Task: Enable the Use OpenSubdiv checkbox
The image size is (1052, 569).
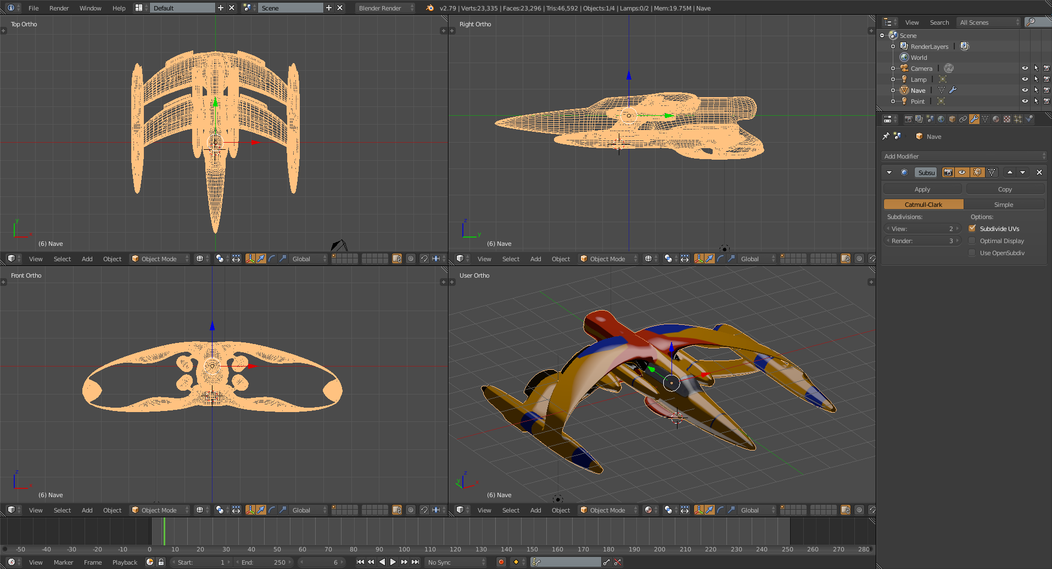Action: 972,252
